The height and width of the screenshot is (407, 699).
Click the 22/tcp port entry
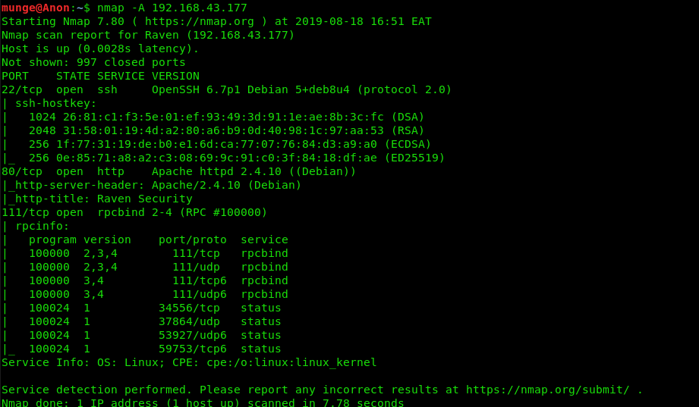pos(22,89)
